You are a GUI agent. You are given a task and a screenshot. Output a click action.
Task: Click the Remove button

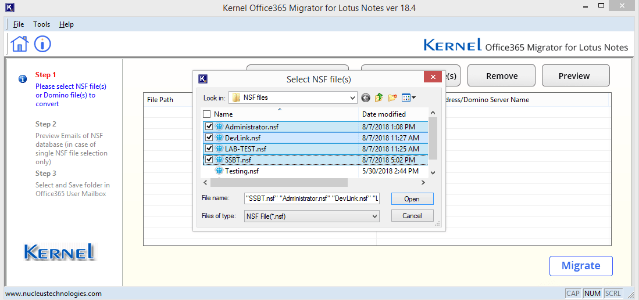502,75
